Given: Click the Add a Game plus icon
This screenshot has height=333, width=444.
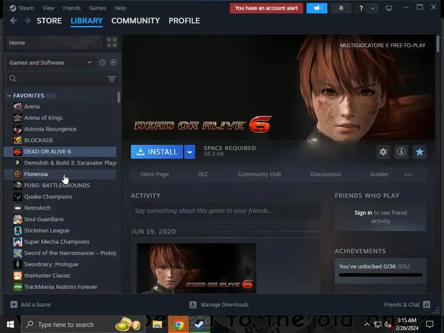Looking at the screenshot, I should (13, 305).
